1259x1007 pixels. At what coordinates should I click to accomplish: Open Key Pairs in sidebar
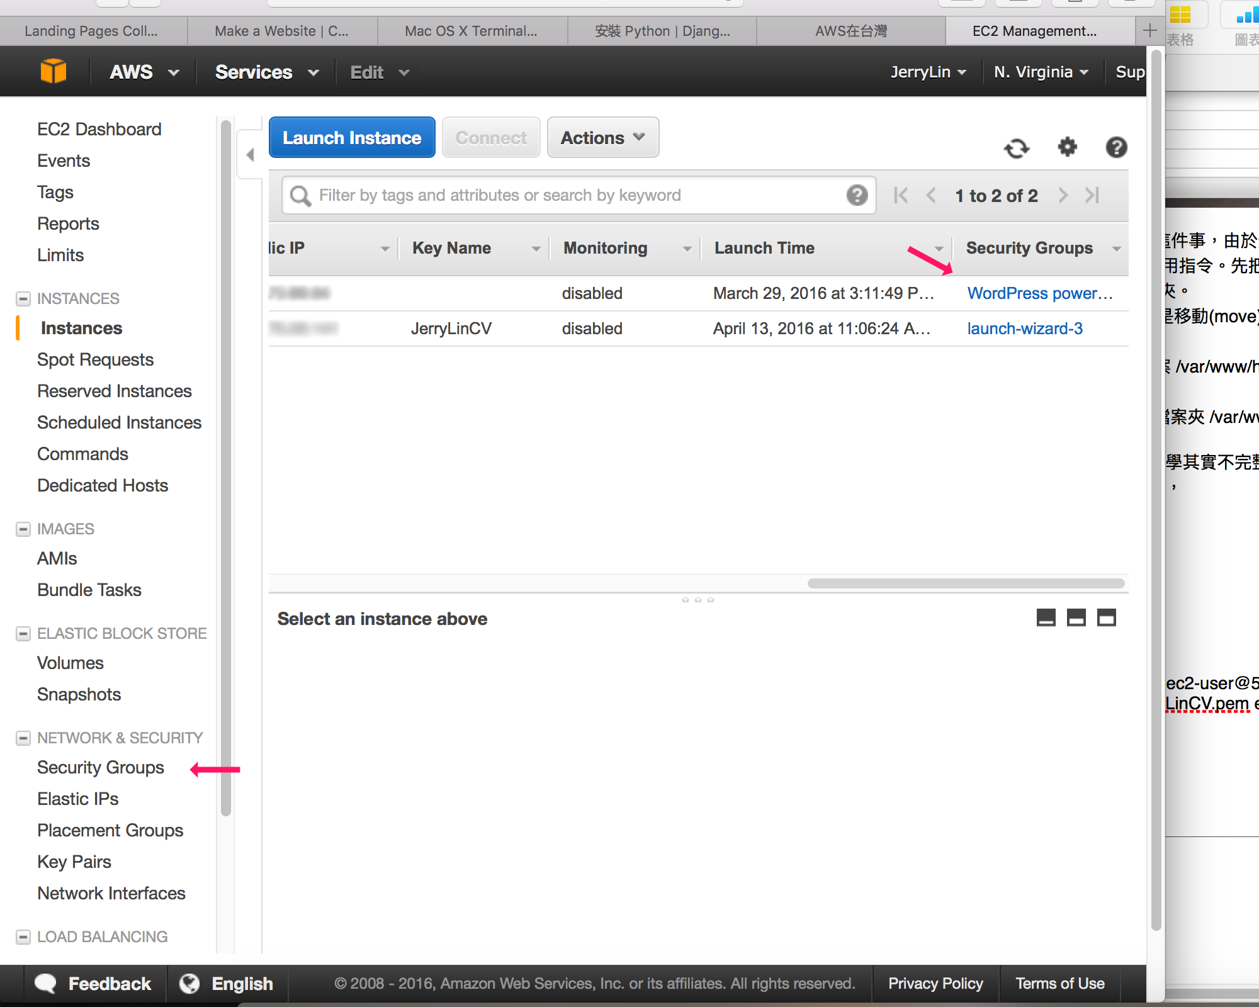[74, 862]
